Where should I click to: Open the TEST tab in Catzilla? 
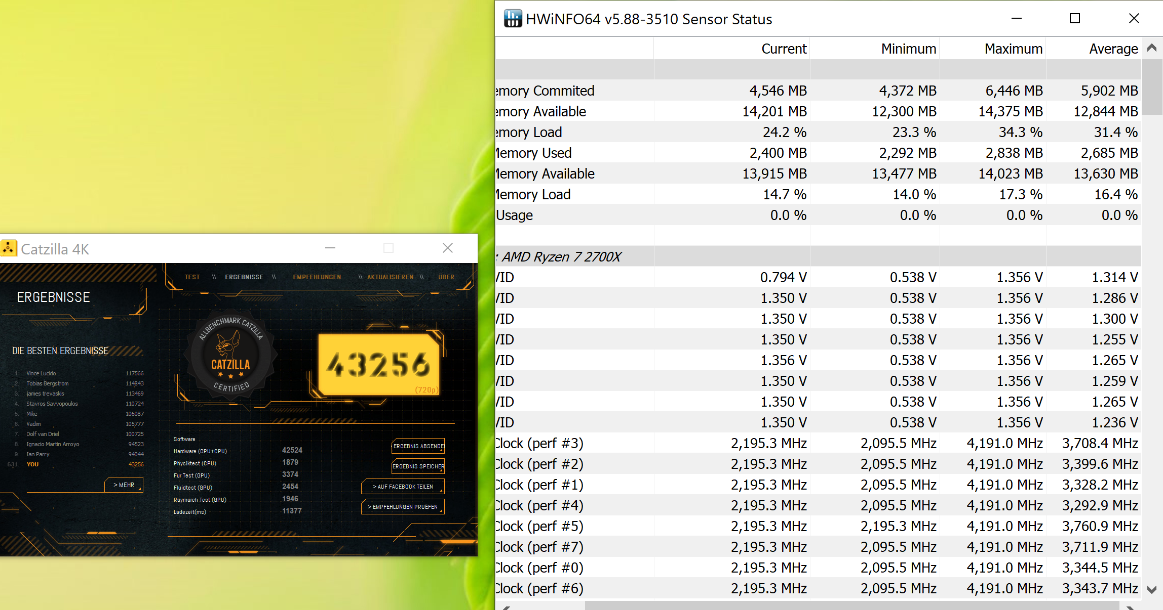[192, 277]
